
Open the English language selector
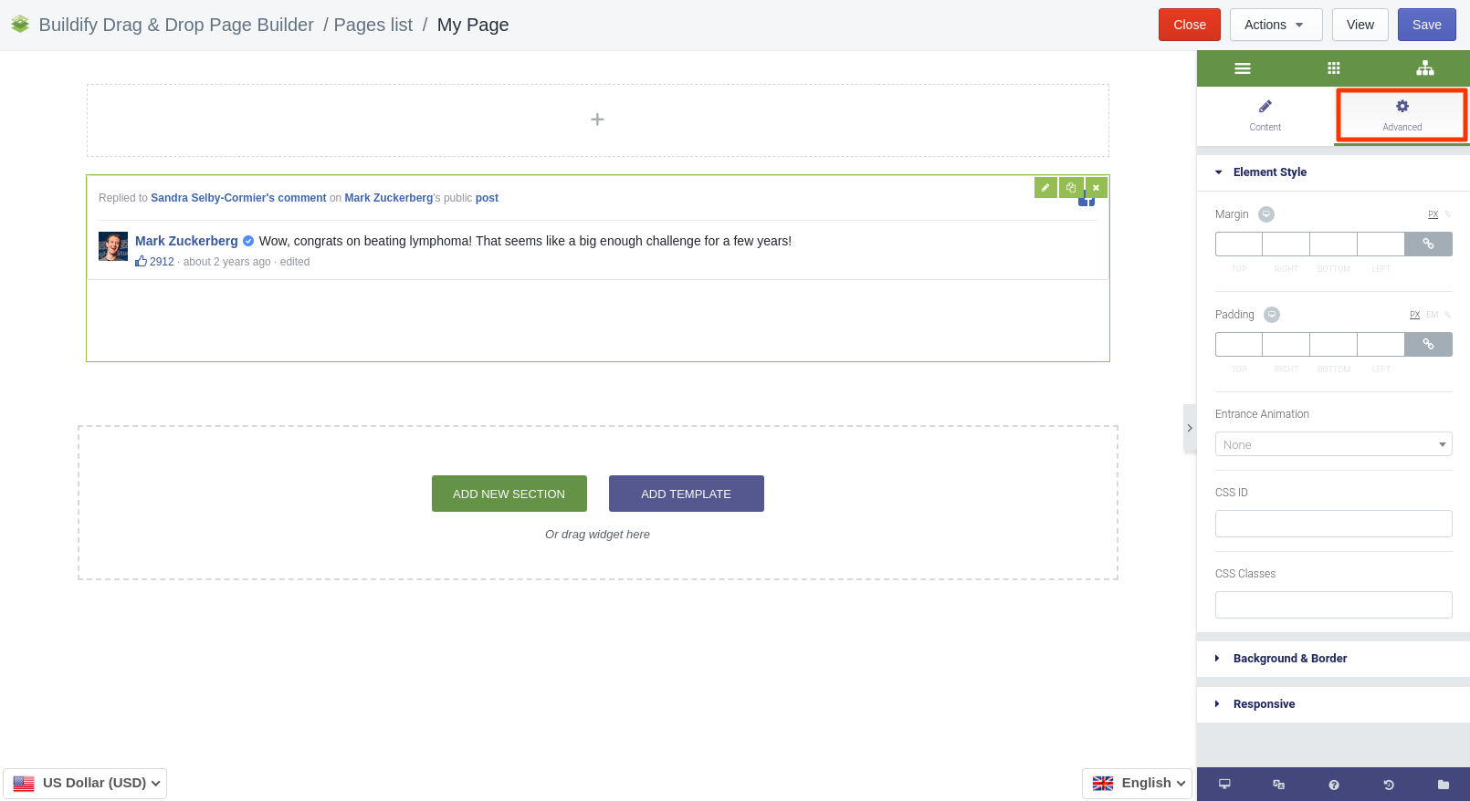pos(1137,784)
